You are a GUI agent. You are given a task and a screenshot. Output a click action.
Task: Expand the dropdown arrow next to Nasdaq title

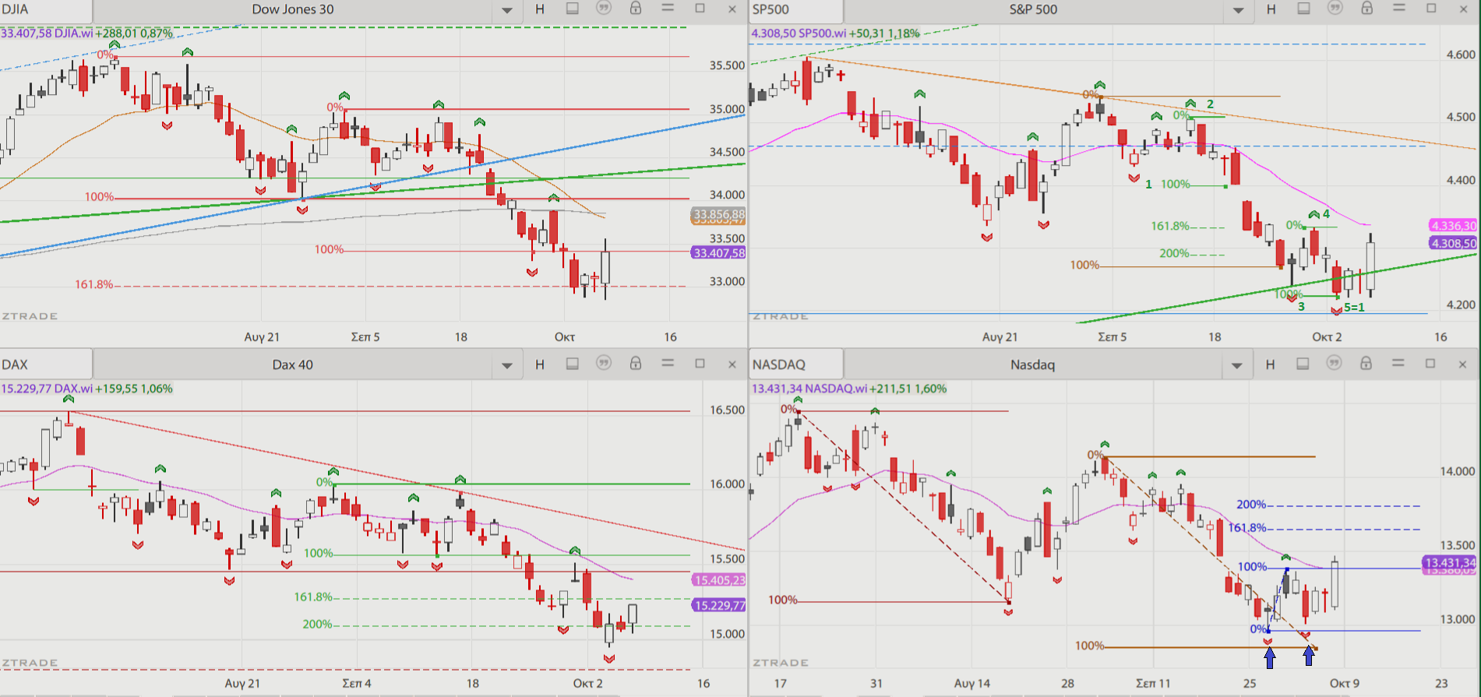(x=1237, y=365)
